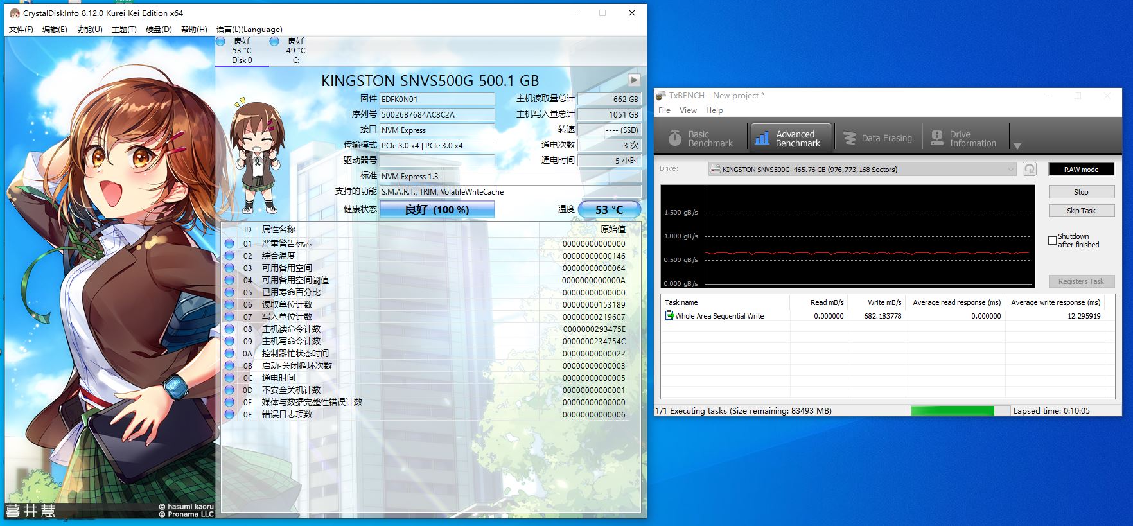Viewport: 1133px width, 526px height.
Task: Click the Write mB/s column header
Action: click(876, 302)
